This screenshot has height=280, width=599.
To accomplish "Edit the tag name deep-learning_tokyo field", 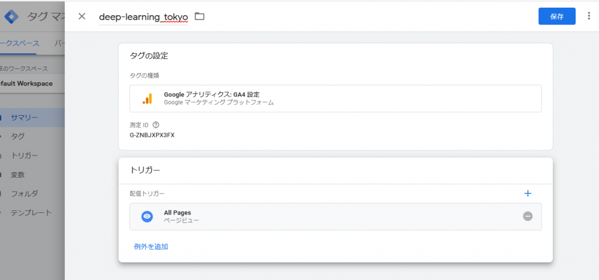I will [x=143, y=17].
